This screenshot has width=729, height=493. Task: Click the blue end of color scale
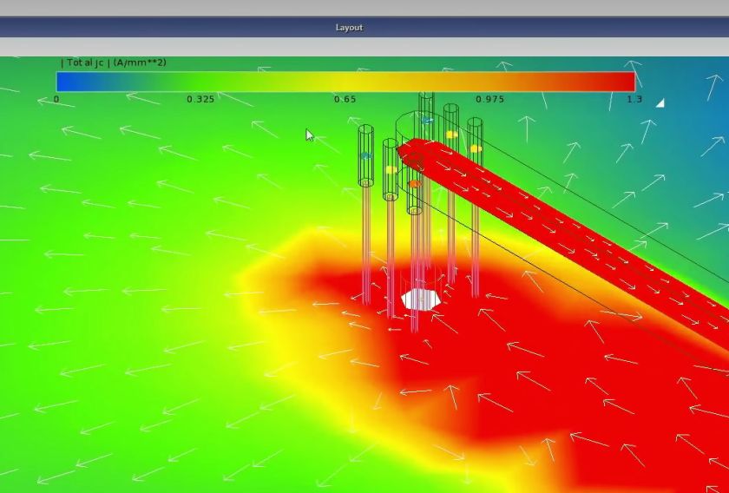pyautogui.click(x=69, y=82)
